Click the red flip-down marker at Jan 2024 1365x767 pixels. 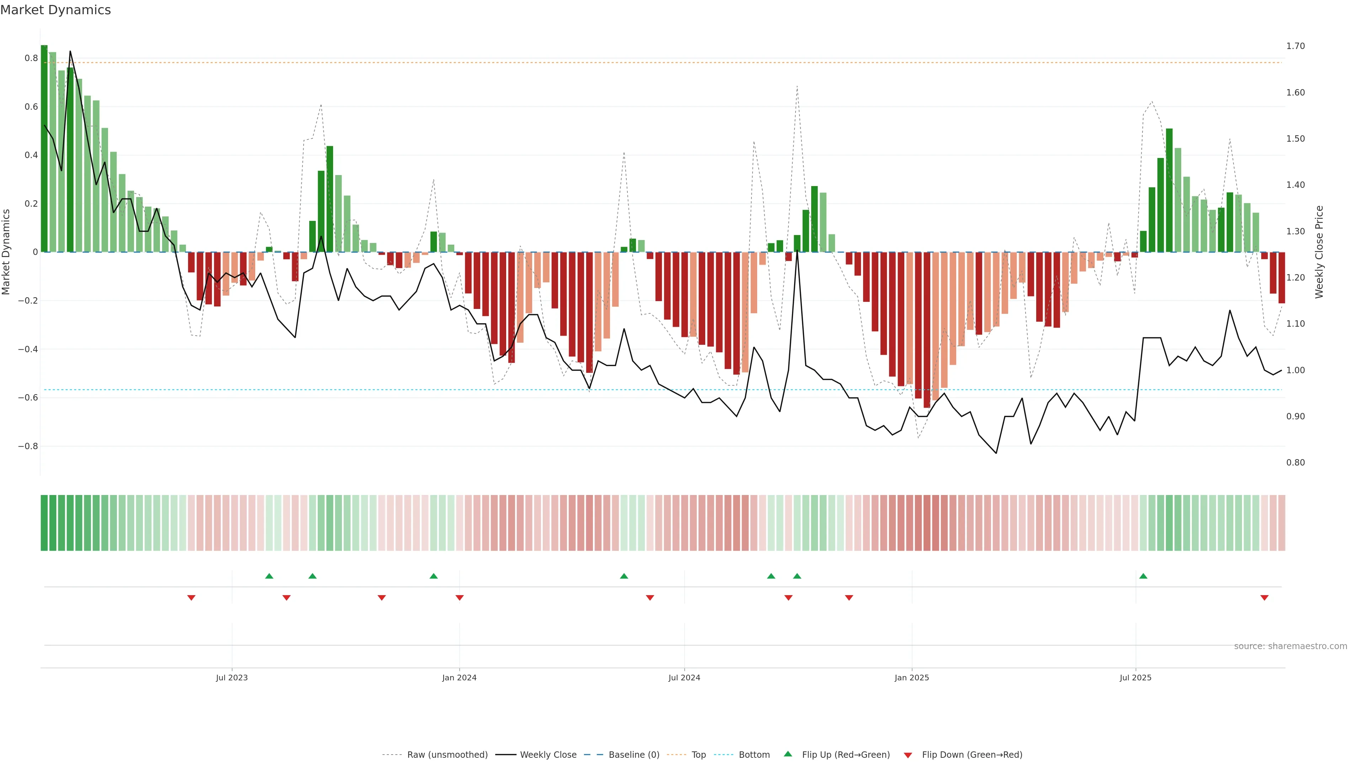coord(459,598)
